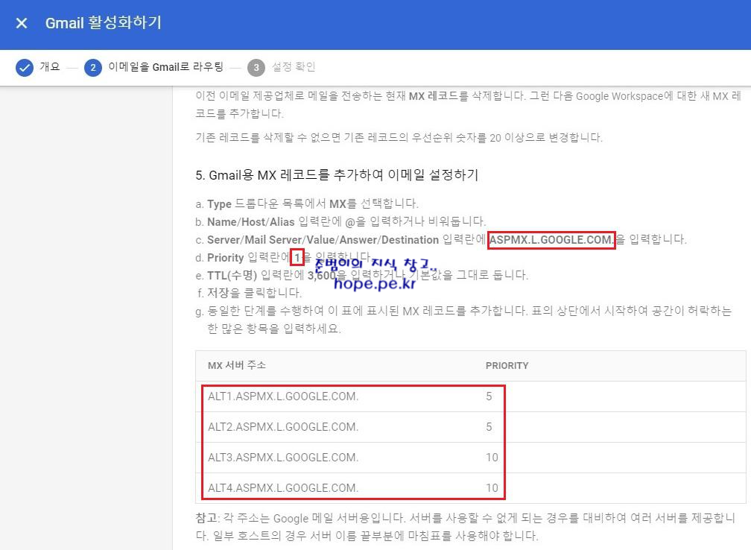Click the PRIORITY column header
751x550 pixels.
coord(507,365)
